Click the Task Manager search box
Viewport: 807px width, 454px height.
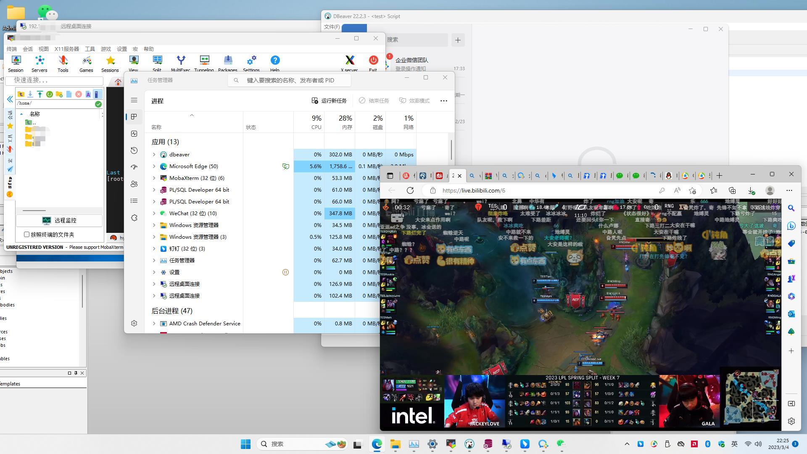point(290,80)
